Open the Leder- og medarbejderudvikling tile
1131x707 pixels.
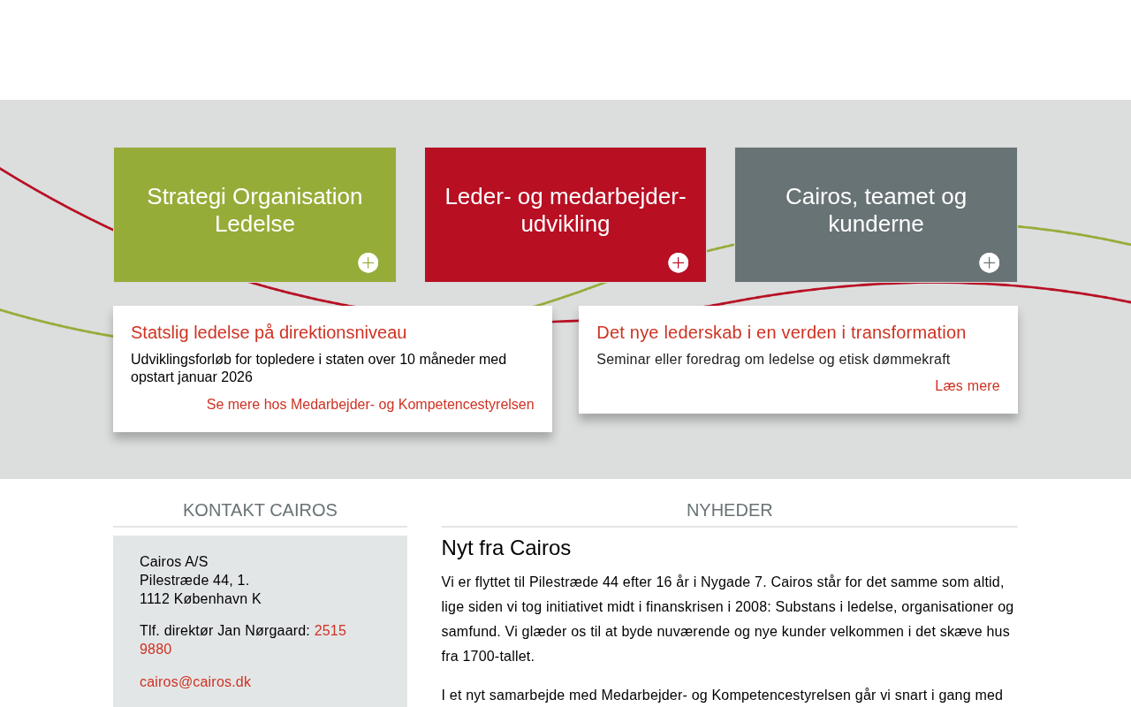click(x=565, y=215)
